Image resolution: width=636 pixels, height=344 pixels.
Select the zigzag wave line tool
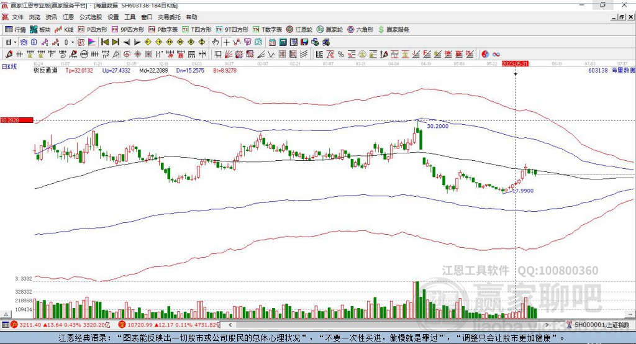click(271, 55)
